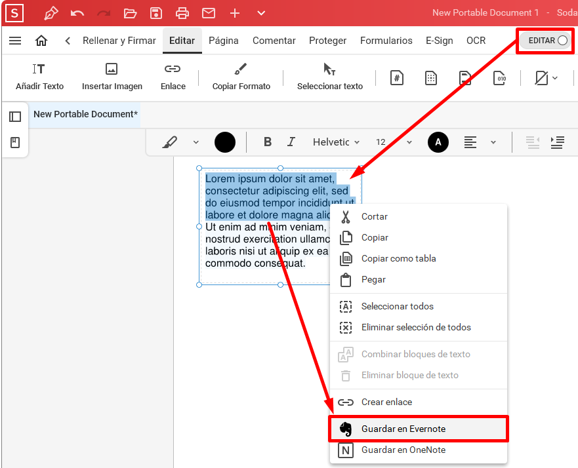The width and height of the screenshot is (578, 468).
Task: Select the New Portable Document* tab
Action: click(x=85, y=114)
